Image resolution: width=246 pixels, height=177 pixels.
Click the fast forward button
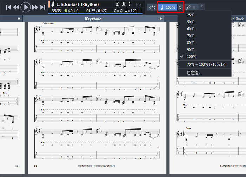pyautogui.click(x=35, y=7)
